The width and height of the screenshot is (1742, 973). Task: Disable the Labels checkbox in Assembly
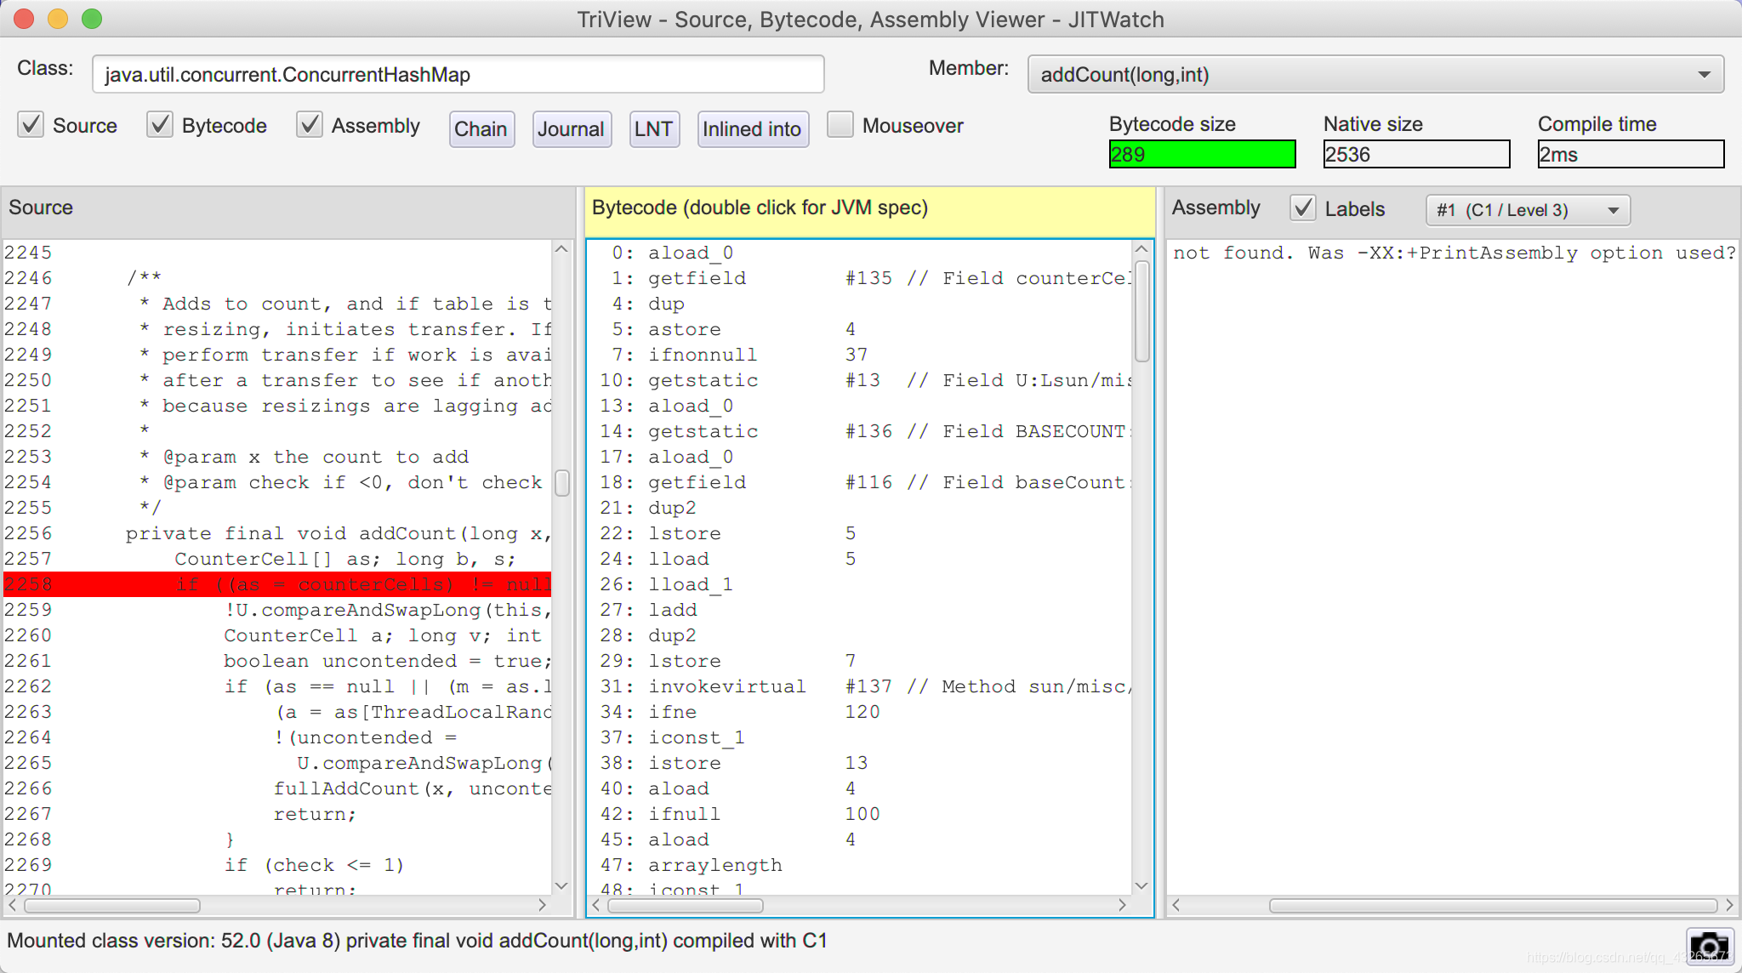(1303, 208)
